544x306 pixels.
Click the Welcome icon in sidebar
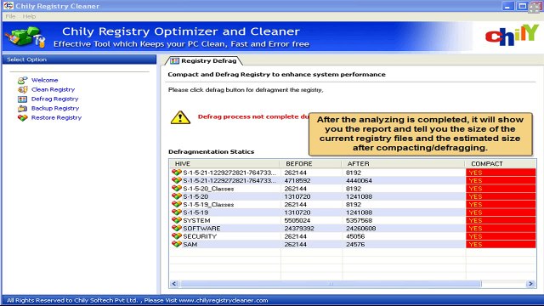click(x=23, y=80)
